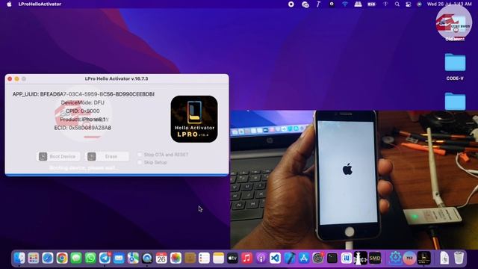Click the progress bar below the activator window
Screen dimensions: 478x269
click(x=117, y=175)
